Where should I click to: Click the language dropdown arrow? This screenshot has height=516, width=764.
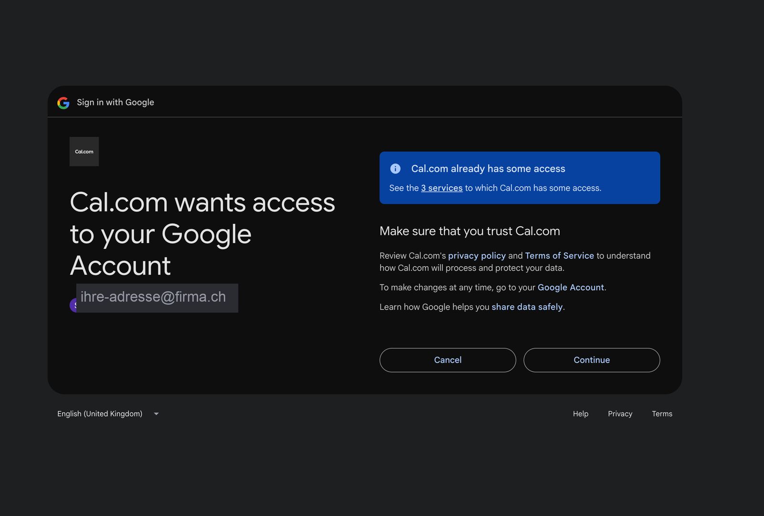click(156, 414)
